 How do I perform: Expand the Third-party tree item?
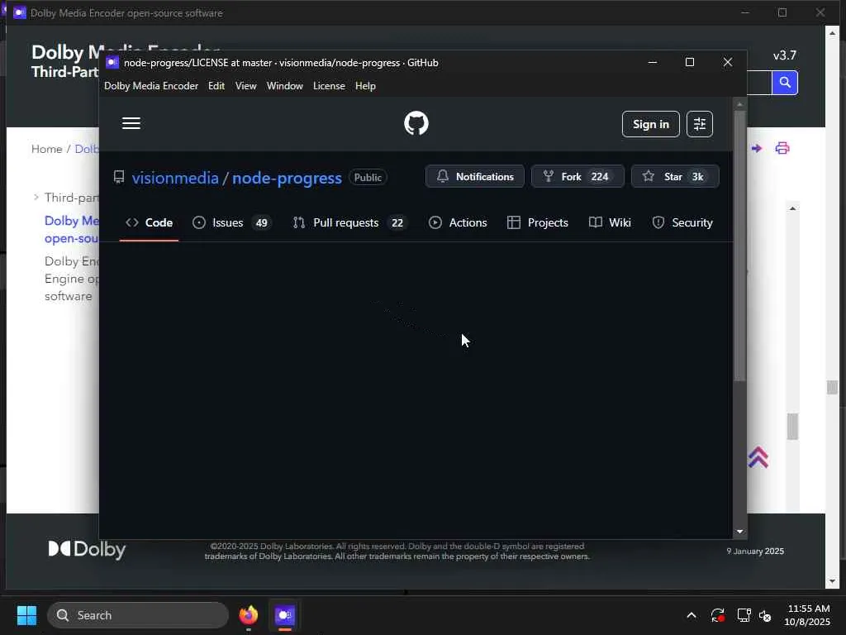(x=36, y=197)
